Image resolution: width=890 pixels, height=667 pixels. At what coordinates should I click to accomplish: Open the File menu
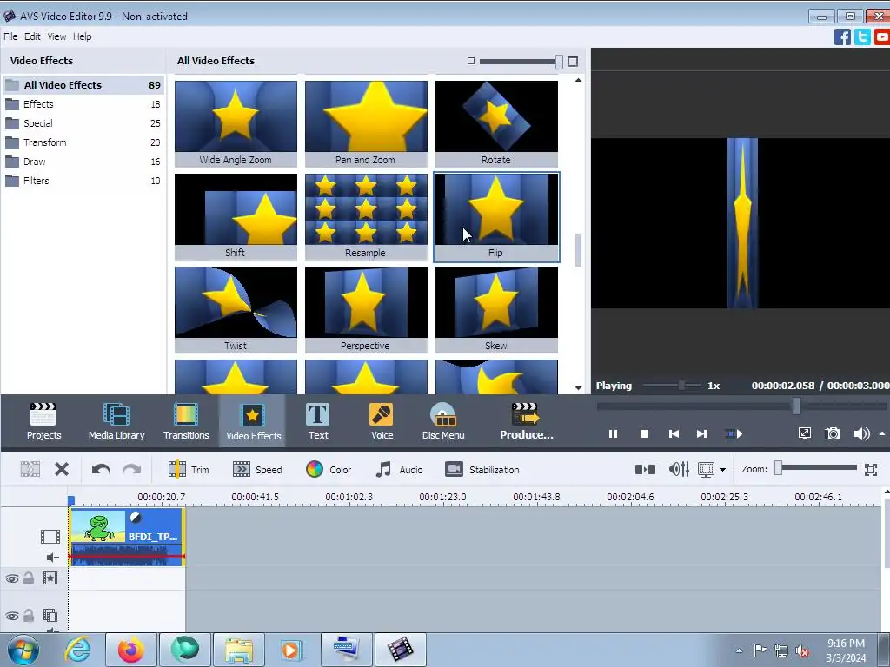pyautogui.click(x=10, y=36)
